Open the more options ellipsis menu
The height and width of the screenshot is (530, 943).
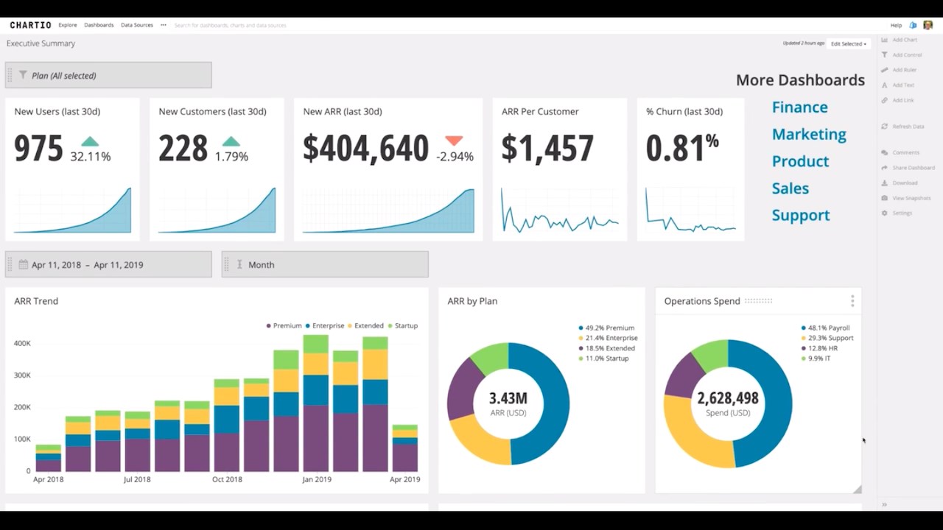164,25
